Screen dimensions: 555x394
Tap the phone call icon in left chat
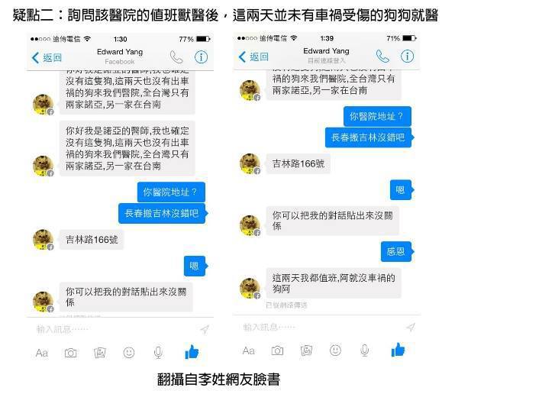pos(176,57)
